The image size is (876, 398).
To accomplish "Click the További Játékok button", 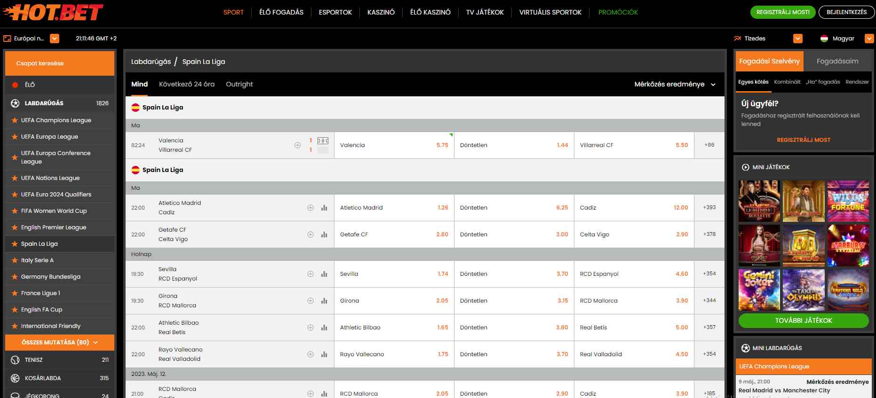I will click(x=804, y=320).
